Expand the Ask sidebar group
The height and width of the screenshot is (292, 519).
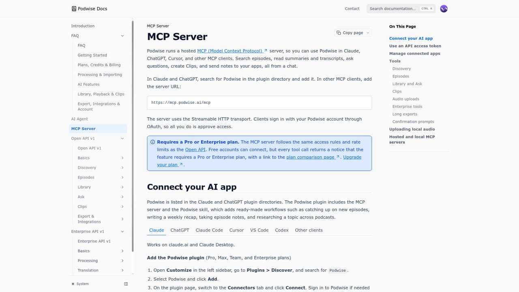coord(122,197)
